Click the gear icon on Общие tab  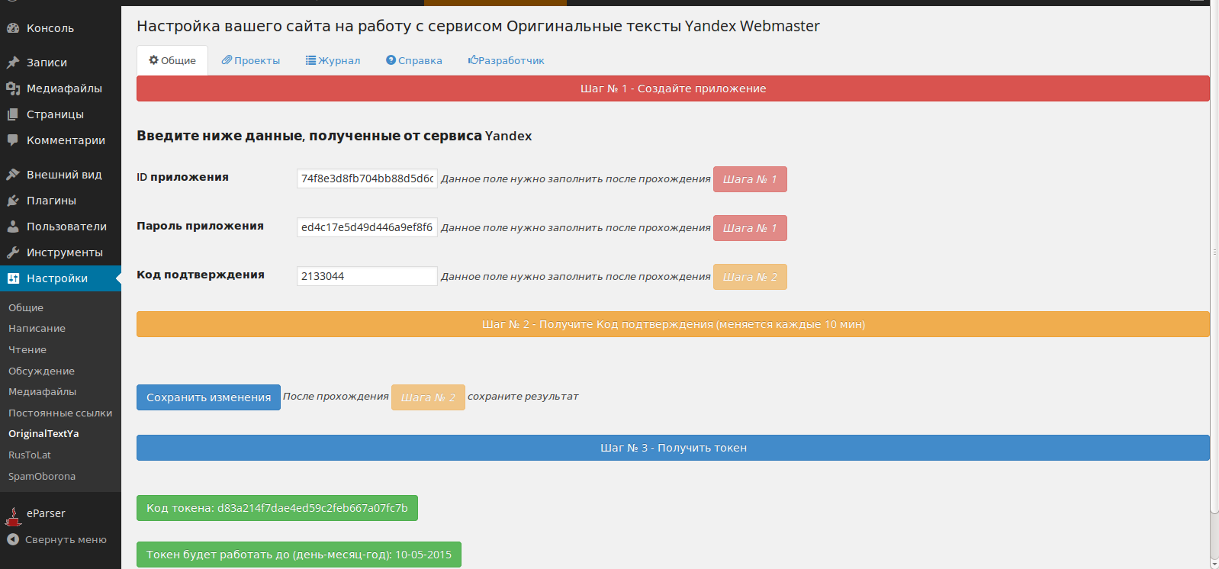[x=153, y=60]
